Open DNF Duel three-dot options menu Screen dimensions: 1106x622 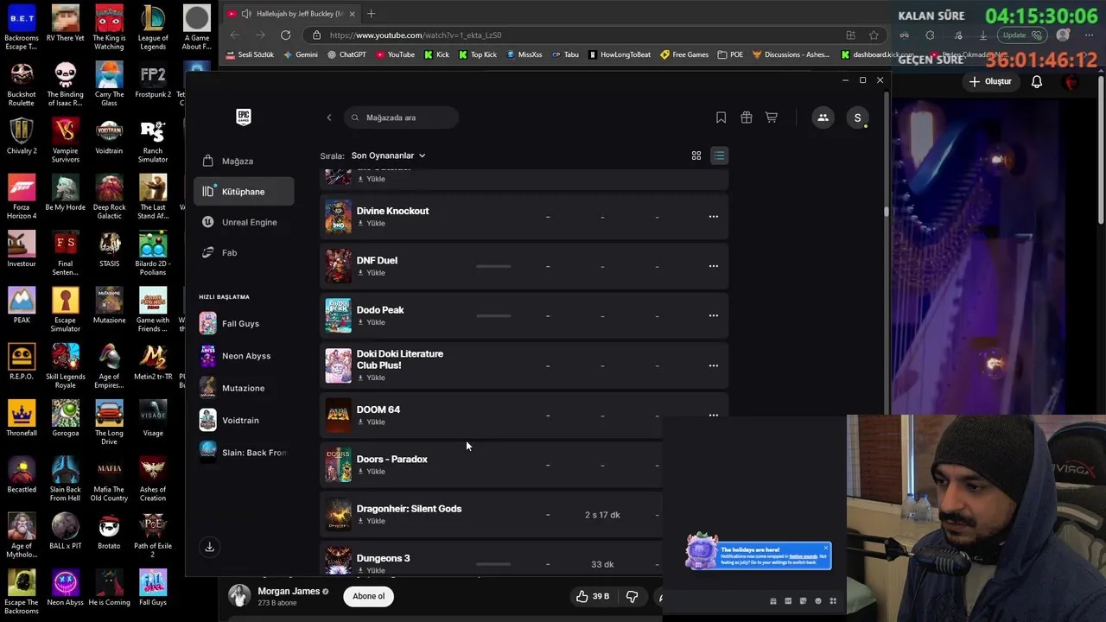[714, 266]
